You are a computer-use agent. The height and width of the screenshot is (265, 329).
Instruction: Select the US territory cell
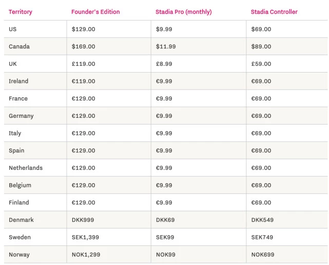(x=13, y=29)
